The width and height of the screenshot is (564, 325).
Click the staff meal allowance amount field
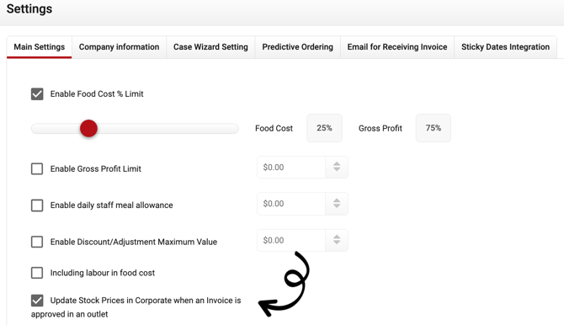coord(291,204)
